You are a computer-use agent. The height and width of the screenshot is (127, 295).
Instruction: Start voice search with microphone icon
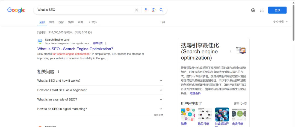pos(146,10)
